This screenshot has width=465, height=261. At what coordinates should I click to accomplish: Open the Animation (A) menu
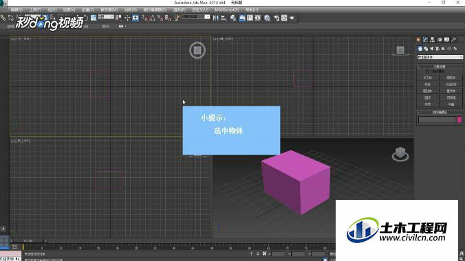pyautogui.click(x=130, y=10)
